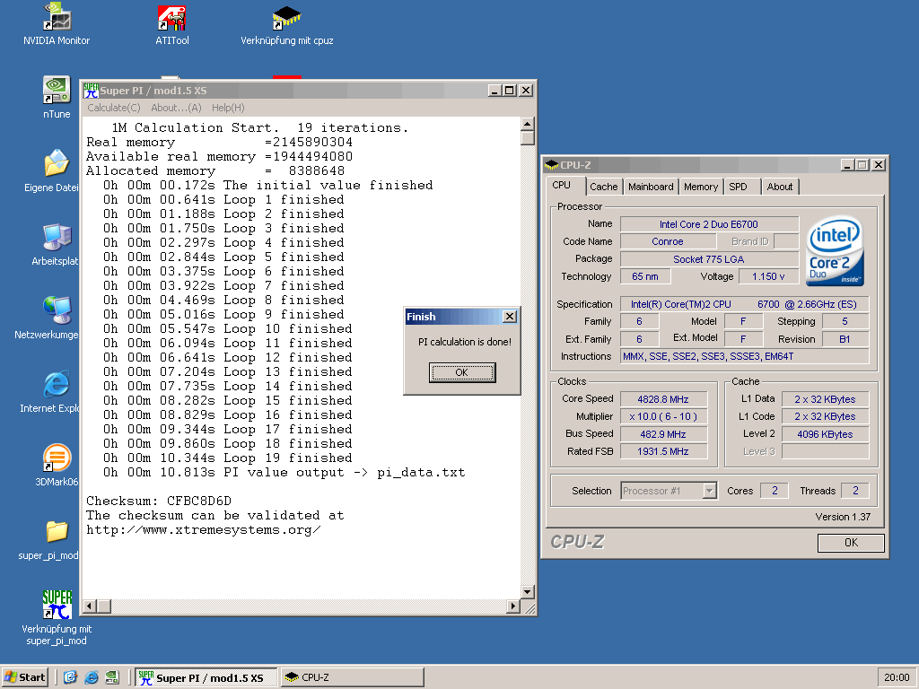
Task: Switch to the Cache tab in CPU-Z
Action: 604,187
